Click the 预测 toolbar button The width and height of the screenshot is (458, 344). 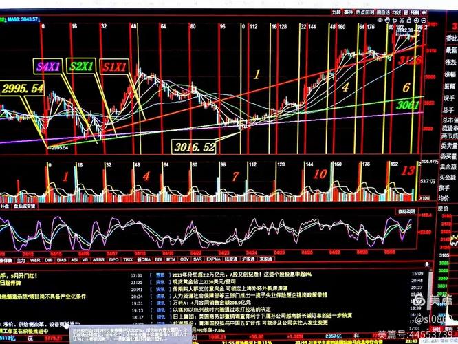pos(415,12)
